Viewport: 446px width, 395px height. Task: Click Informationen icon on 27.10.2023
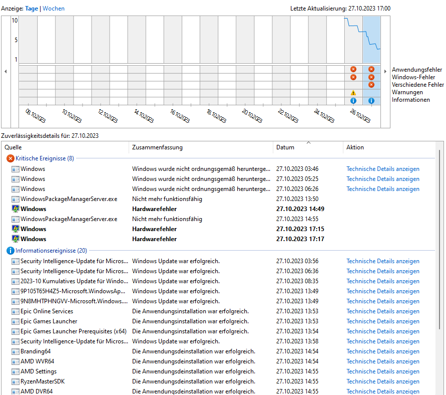coord(371,101)
